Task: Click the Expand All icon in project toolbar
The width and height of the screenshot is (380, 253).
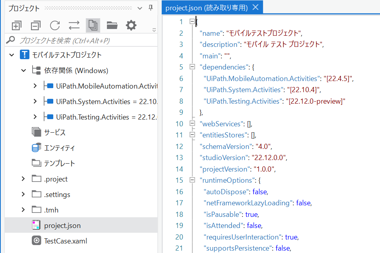Action: click(16, 25)
